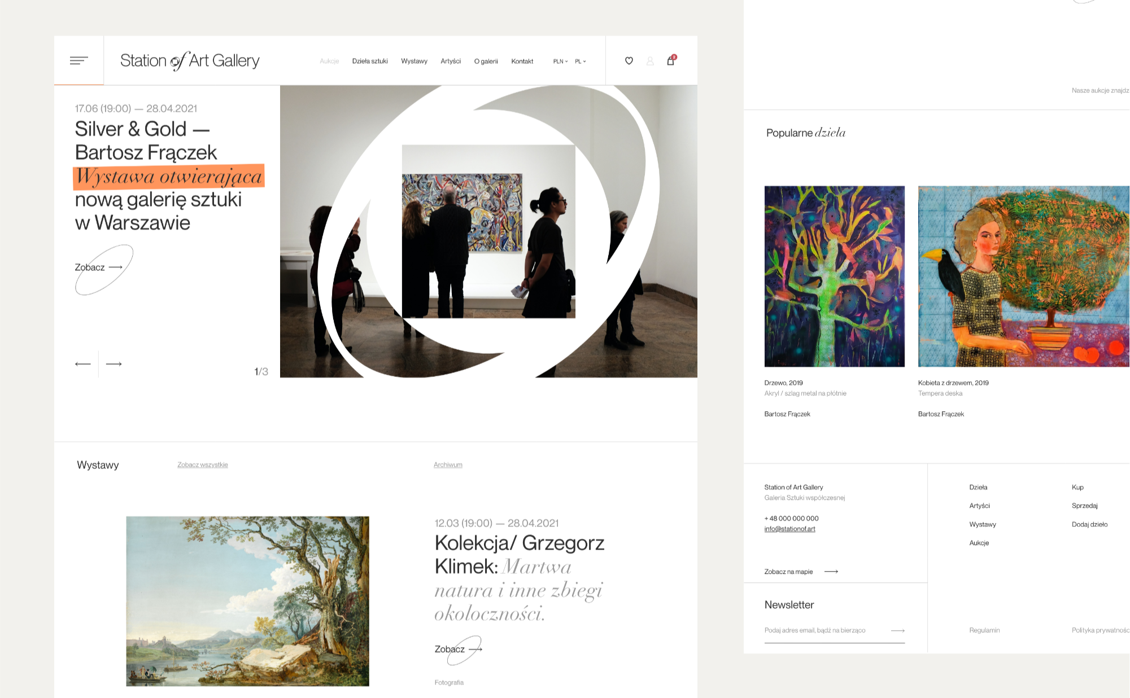The height and width of the screenshot is (698, 1130).
Task: Open the Archiwum link
Action: (448, 465)
